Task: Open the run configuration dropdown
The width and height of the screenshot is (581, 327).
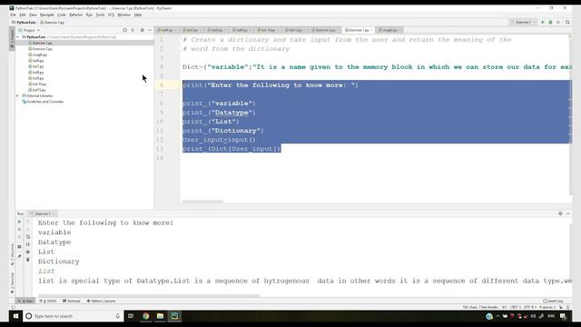Action: pyautogui.click(x=524, y=22)
